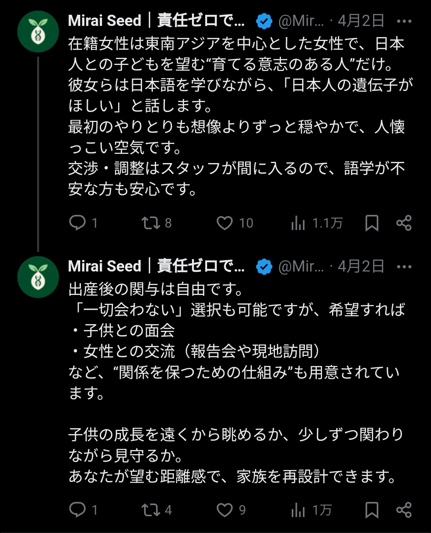Viewport: 431px width, 533px height.
Task: Open more options menu on first tweet
Action: click(x=404, y=21)
